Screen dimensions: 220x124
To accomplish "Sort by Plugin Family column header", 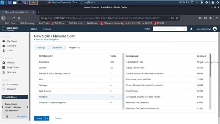I will pyautogui.click(x=46, y=56).
